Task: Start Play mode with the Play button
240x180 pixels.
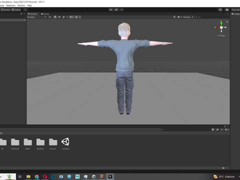Action: coord(111,9)
